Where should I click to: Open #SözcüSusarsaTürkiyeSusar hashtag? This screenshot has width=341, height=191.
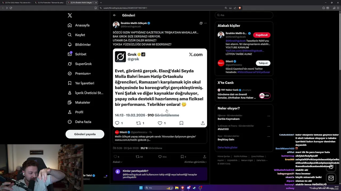point(254,72)
